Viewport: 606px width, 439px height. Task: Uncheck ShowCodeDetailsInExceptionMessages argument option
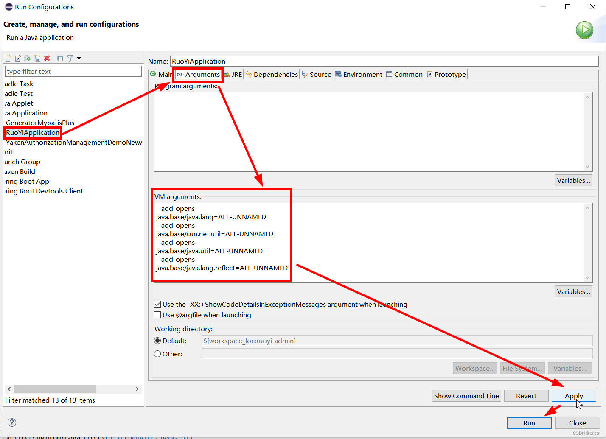click(157, 304)
